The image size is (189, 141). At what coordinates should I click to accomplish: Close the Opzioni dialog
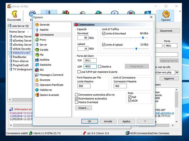[151, 17]
